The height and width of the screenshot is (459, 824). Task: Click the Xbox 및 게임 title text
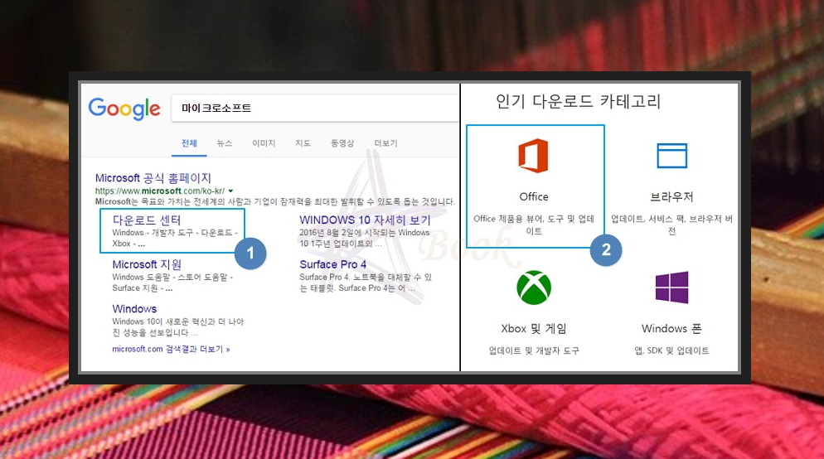pyautogui.click(x=534, y=329)
